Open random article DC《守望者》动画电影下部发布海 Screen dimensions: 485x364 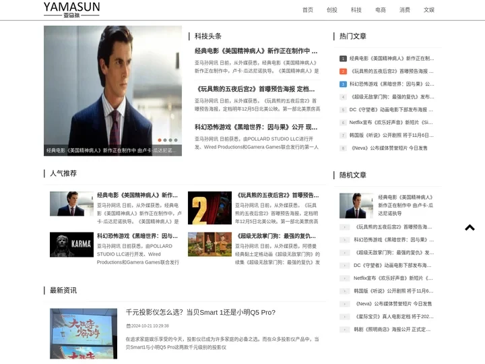pos(393,266)
